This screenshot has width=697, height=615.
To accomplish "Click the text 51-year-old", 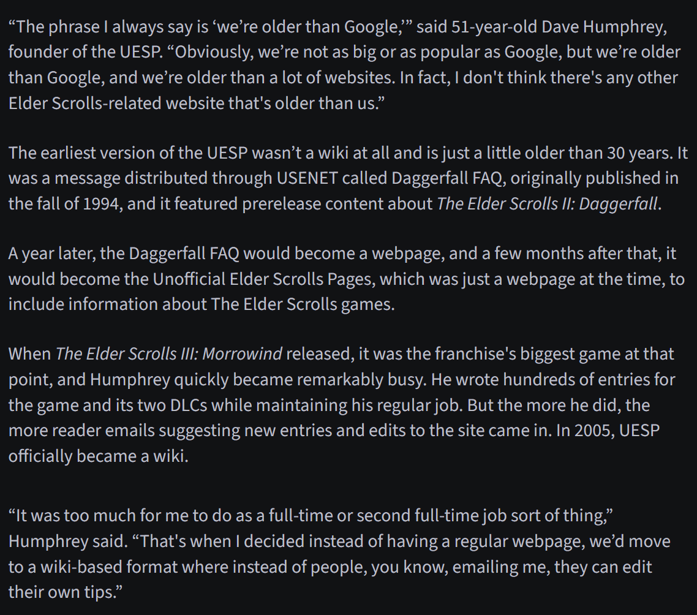I will (x=494, y=27).
